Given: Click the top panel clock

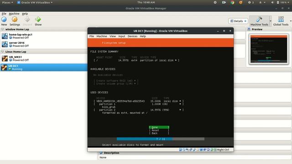Looking at the screenshot, I should tap(146, 2).
